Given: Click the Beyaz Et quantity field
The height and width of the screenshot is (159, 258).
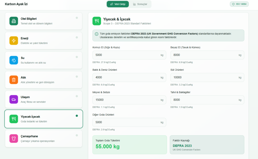Looking at the screenshot, I should click(x=204, y=55).
